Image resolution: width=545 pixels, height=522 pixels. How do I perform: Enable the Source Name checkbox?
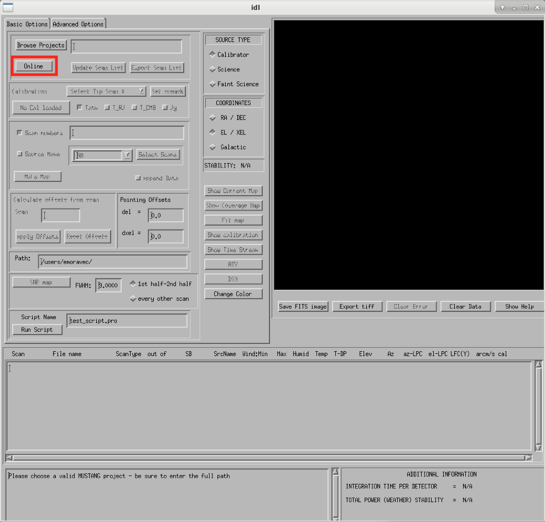(x=19, y=154)
